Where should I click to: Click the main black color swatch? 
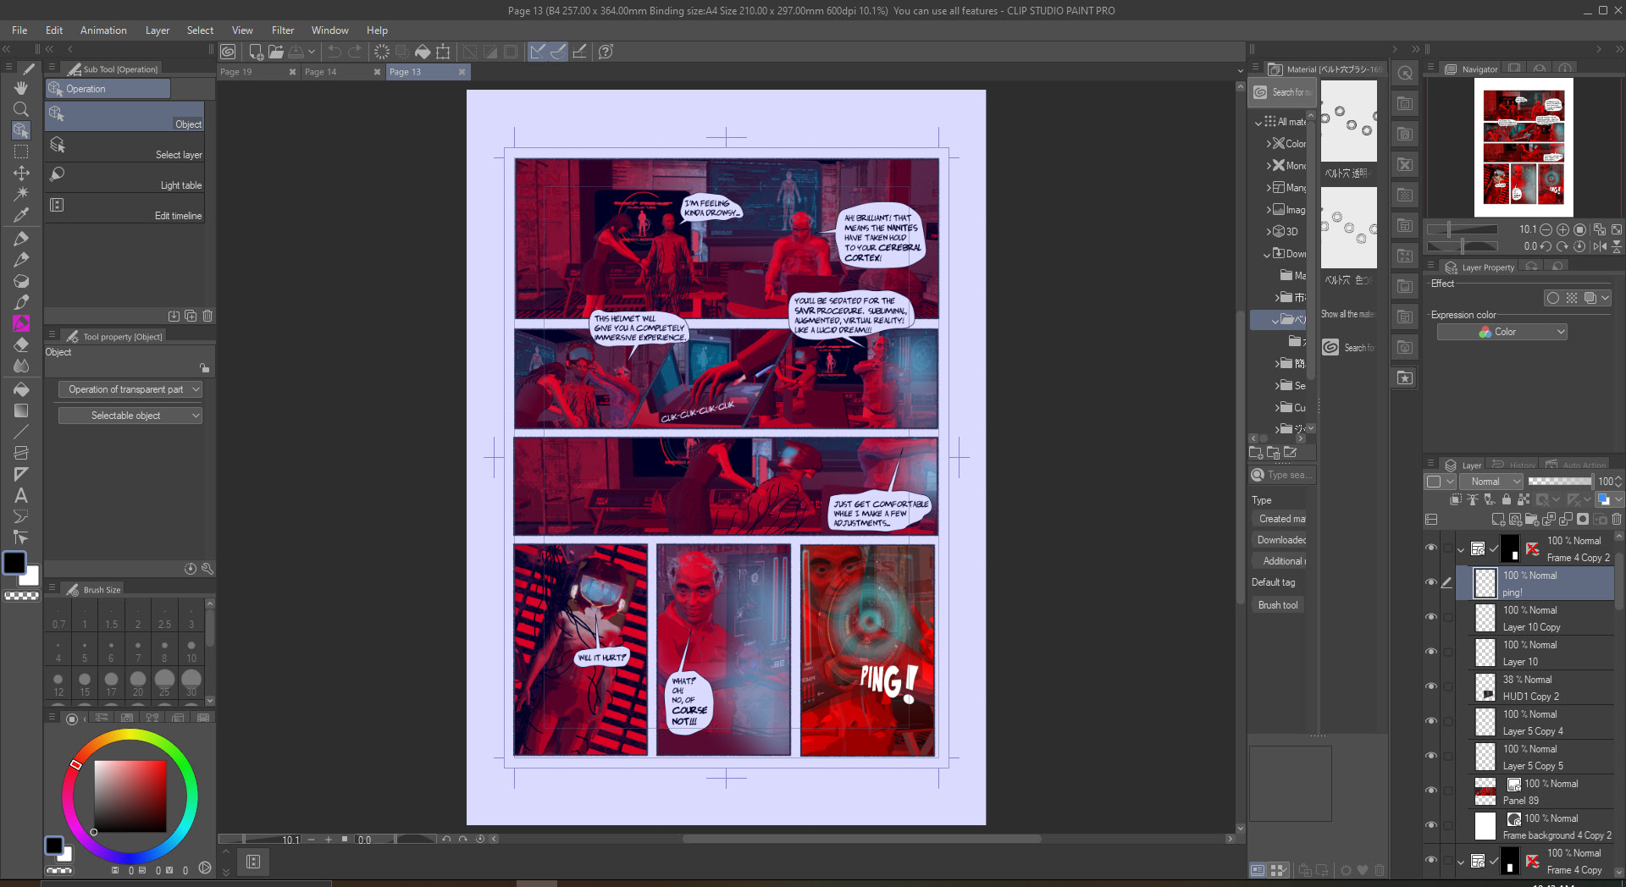point(14,563)
